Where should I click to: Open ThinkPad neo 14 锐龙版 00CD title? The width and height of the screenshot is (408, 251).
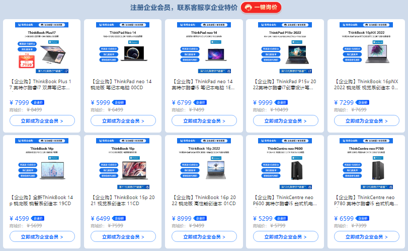pyautogui.click(x=121, y=85)
